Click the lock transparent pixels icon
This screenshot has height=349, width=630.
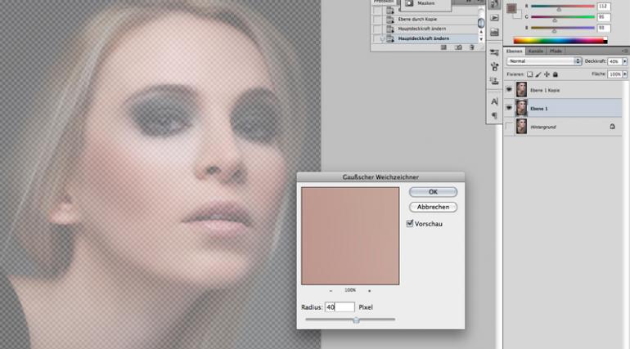click(529, 74)
